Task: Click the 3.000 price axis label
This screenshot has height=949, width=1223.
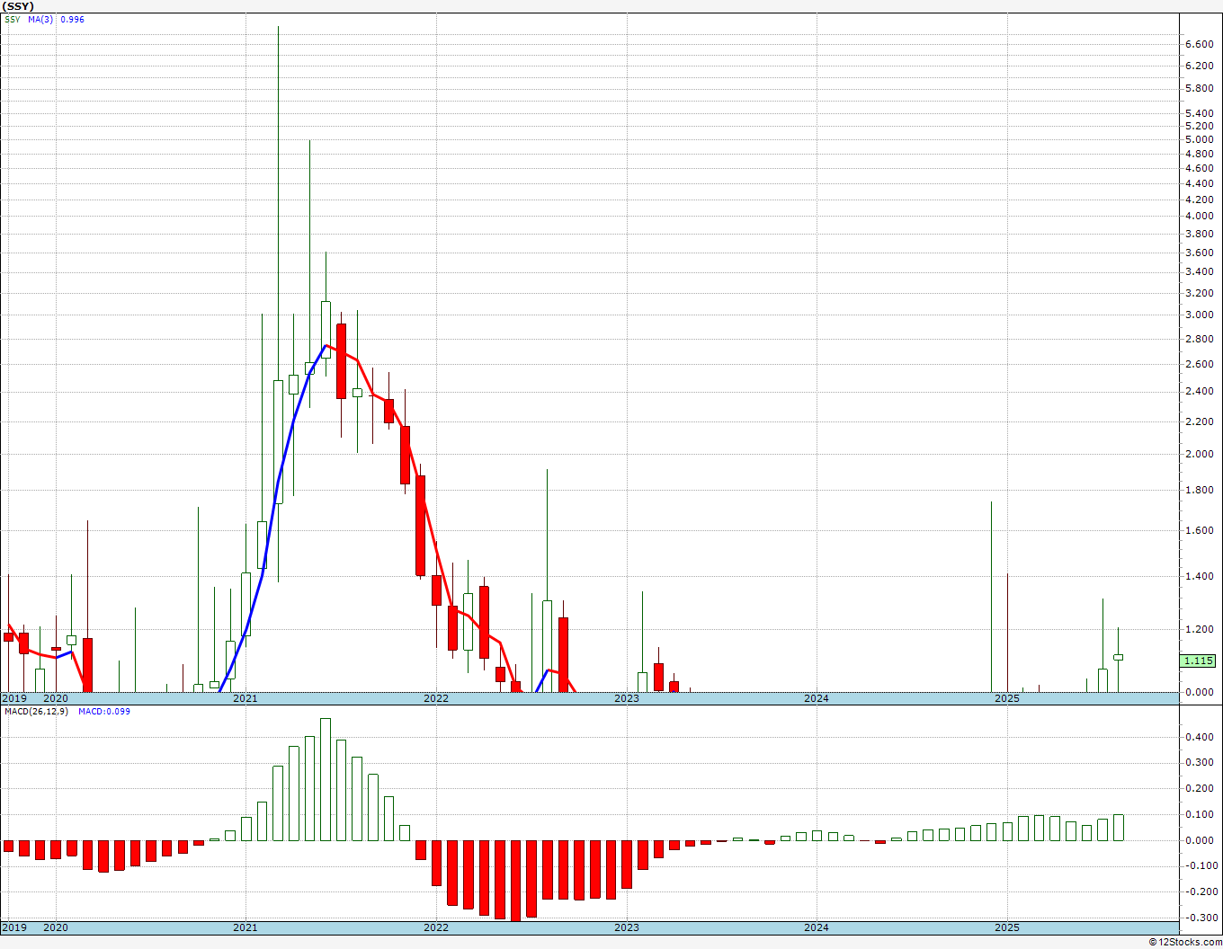Action: click(1200, 315)
